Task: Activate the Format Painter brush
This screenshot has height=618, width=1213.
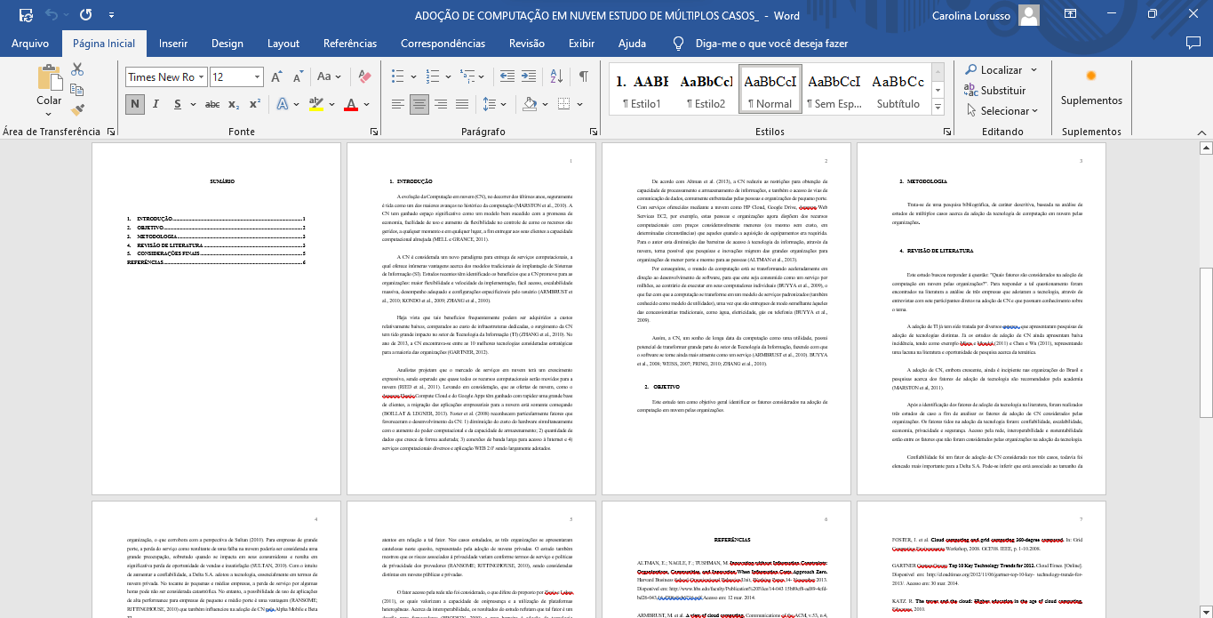Action: click(x=77, y=110)
